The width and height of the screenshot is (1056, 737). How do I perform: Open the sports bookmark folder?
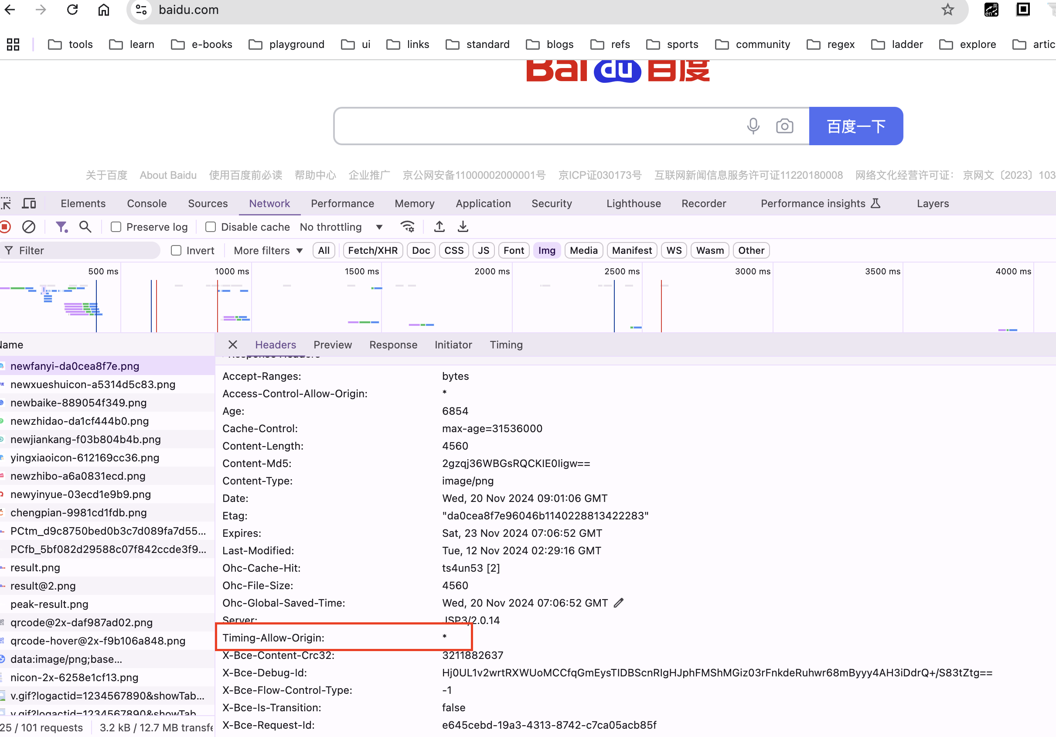point(672,44)
